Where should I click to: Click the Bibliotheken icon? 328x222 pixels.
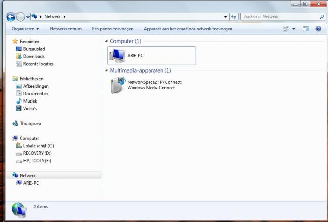coord(15,79)
